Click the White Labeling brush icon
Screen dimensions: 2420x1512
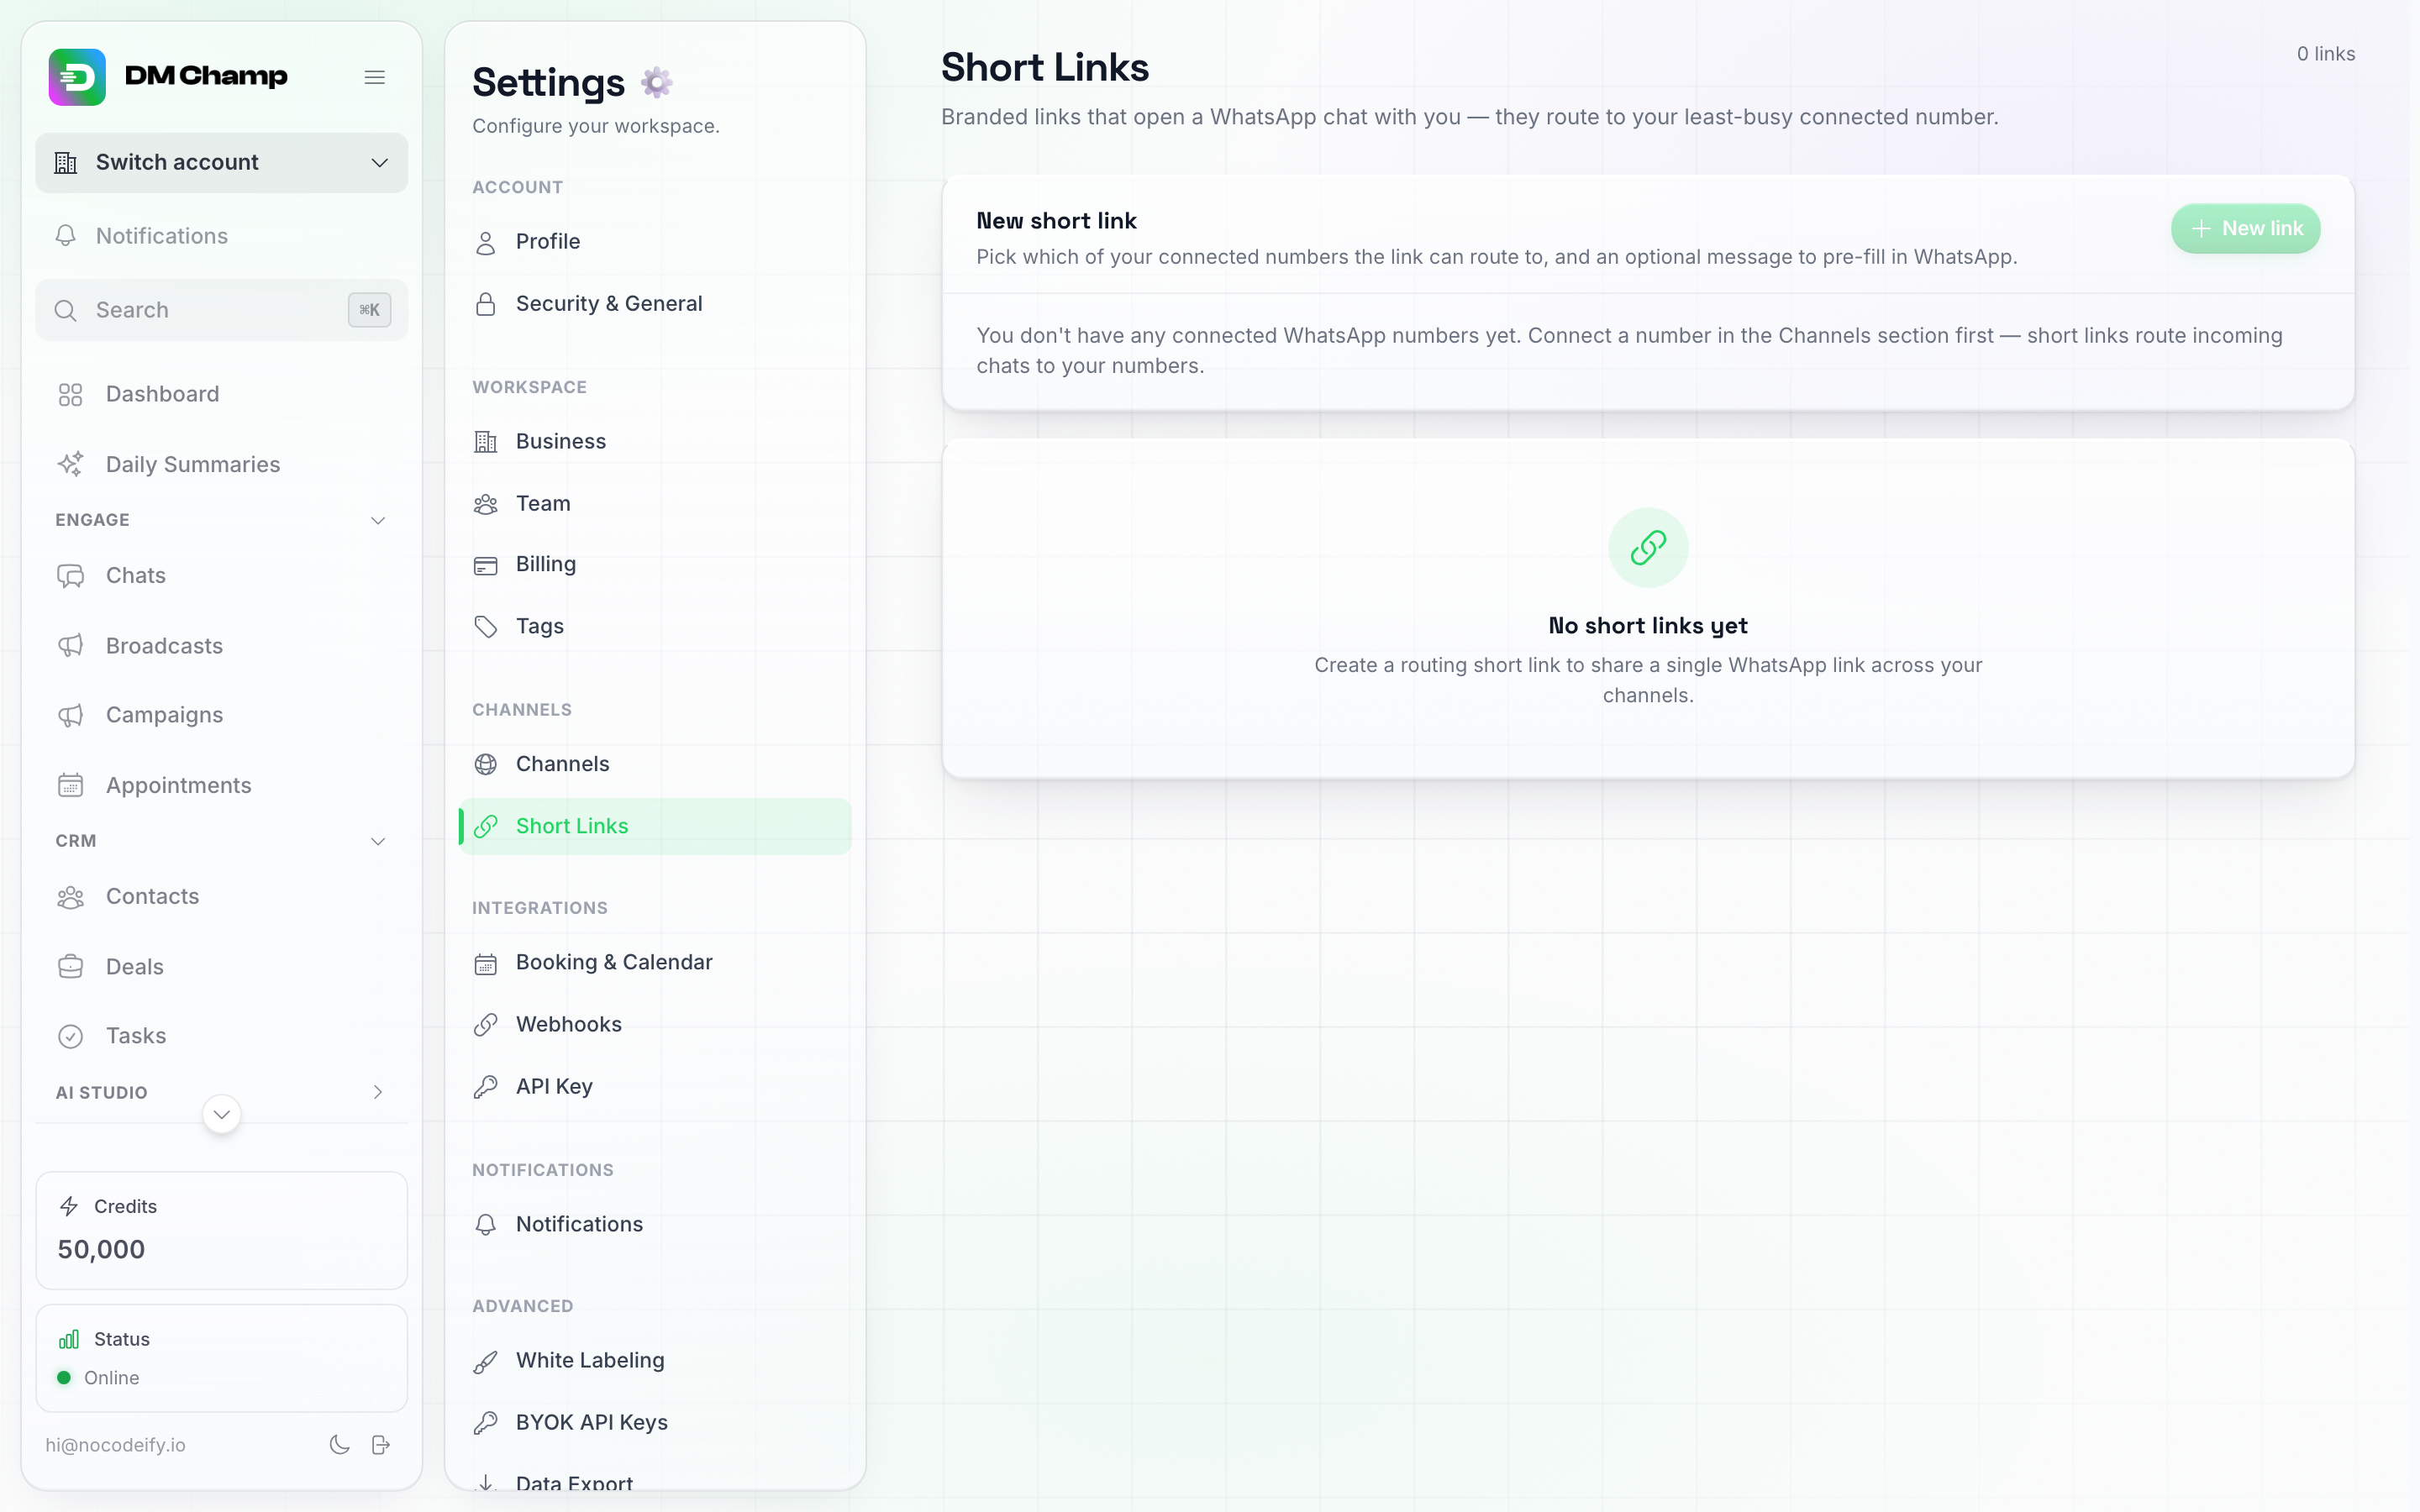(x=486, y=1361)
